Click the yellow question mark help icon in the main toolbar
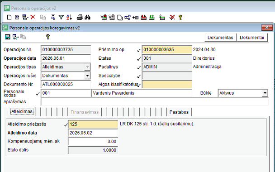275x172 pixels. tap(180, 17)
